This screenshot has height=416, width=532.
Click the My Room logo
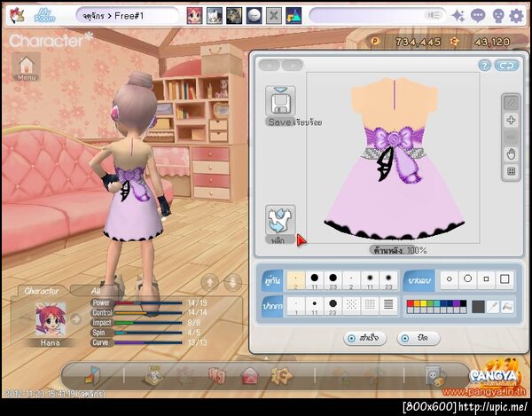[x=44, y=16]
